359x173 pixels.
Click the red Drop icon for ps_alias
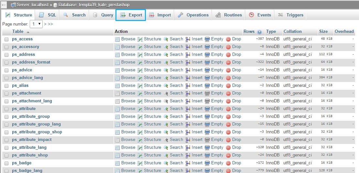[x=228, y=86]
